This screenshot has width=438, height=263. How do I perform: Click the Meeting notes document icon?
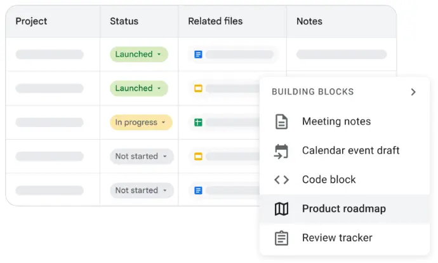coord(281,121)
